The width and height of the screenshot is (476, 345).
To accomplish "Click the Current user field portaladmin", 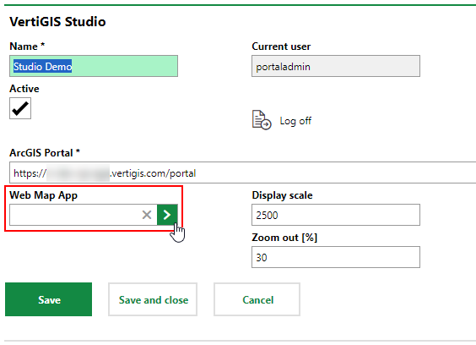I will click(x=336, y=66).
